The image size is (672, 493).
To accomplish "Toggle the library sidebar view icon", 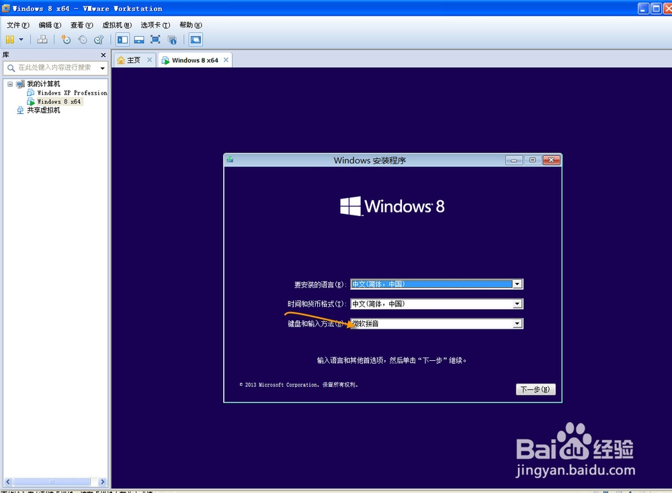I will (122, 40).
